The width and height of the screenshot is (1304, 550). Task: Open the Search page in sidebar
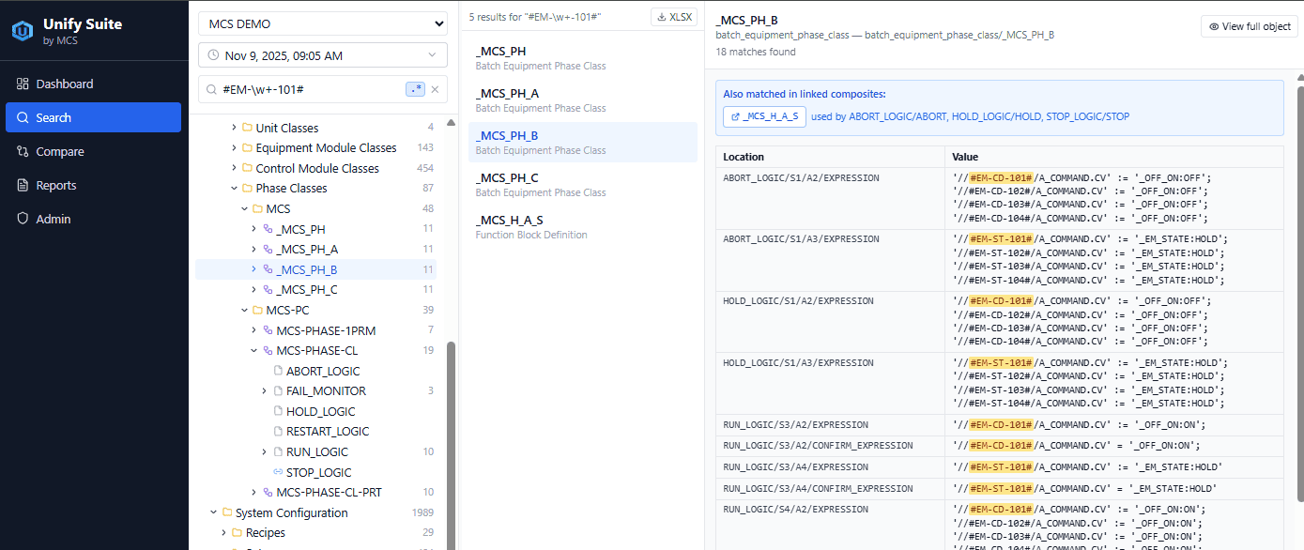pos(93,117)
